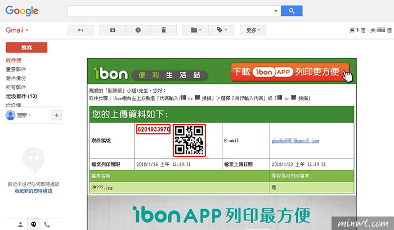Click the ibon APP 列印最方便 promo banner
The width and height of the screenshot is (394, 230).
222,215
